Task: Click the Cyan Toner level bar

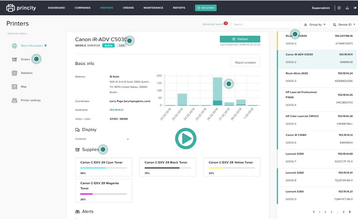Action: [x=103, y=168]
